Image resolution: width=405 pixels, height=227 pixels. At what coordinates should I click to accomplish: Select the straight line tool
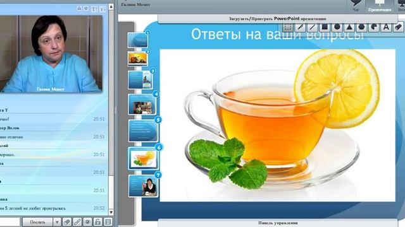[x=313, y=27]
